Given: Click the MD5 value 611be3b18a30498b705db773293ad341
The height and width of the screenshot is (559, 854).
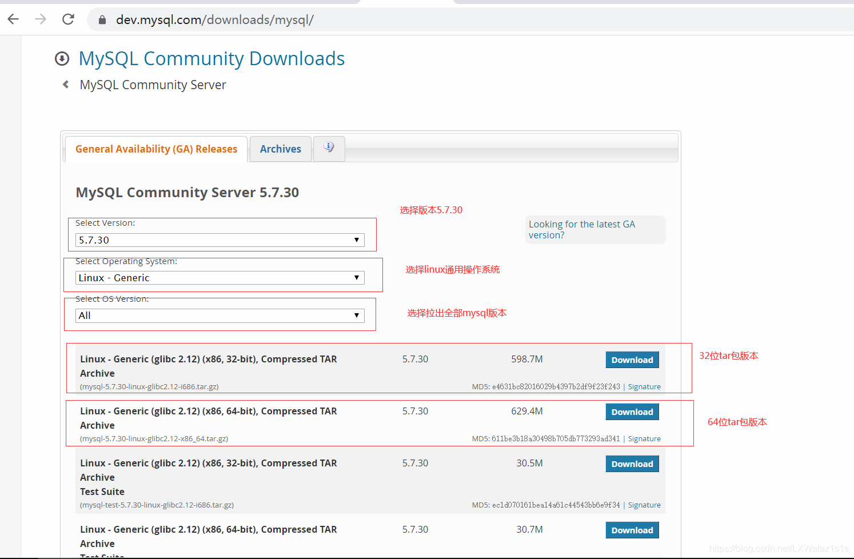Looking at the screenshot, I should [x=556, y=439].
